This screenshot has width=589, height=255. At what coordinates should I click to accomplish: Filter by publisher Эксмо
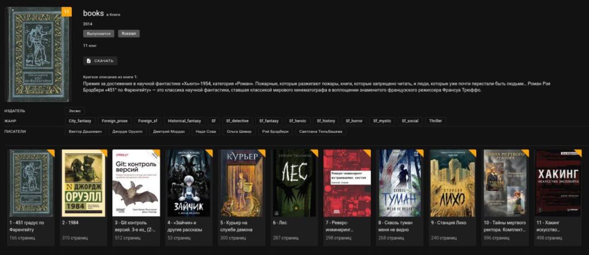point(75,111)
